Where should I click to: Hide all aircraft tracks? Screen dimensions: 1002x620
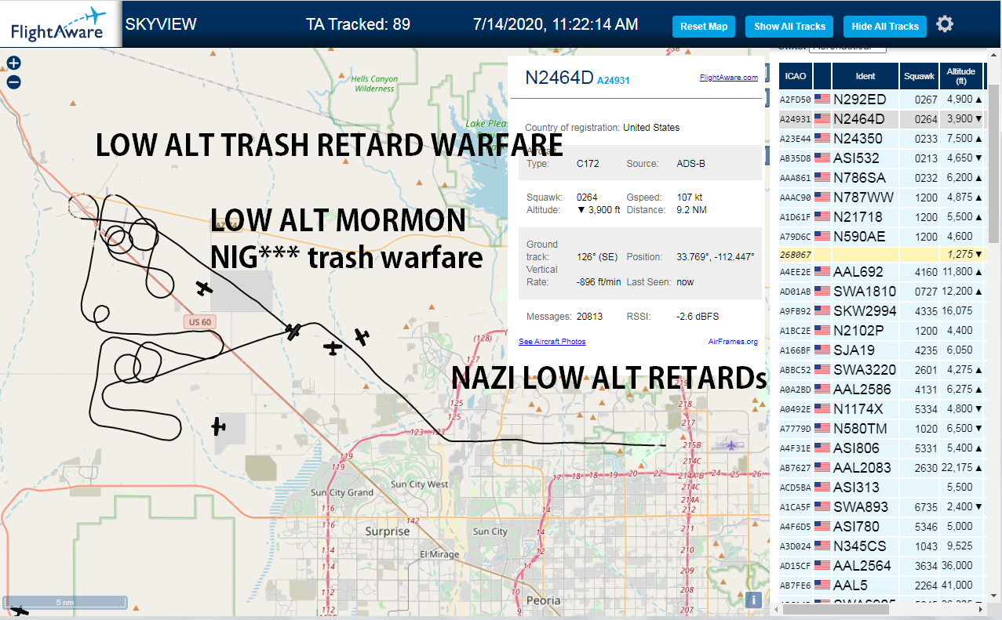(885, 26)
